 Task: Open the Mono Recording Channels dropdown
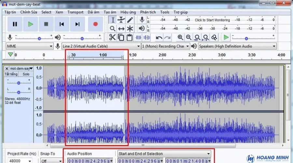click(x=166, y=46)
